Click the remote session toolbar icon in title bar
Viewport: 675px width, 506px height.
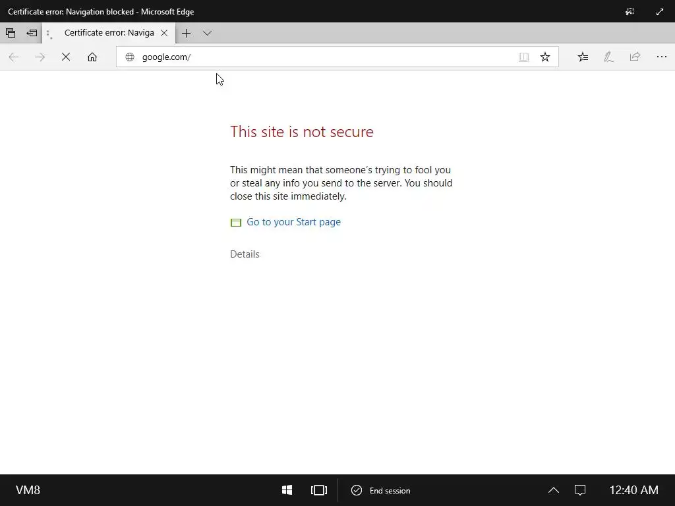click(x=630, y=12)
